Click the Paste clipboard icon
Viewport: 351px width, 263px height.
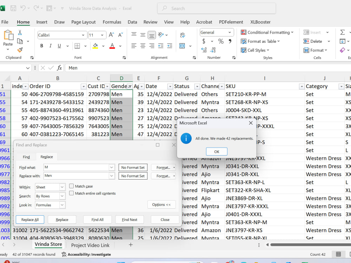click(8, 35)
